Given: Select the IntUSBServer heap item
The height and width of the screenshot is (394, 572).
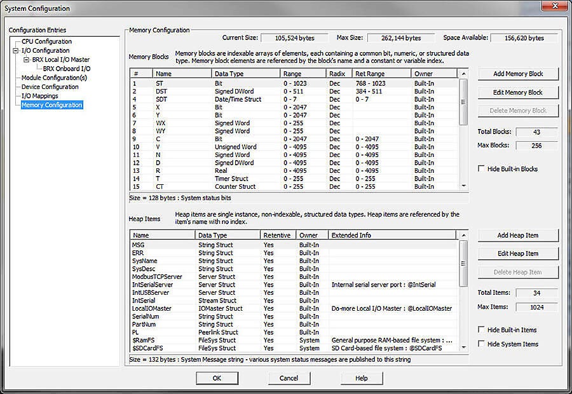Looking at the screenshot, I should click(294, 293).
